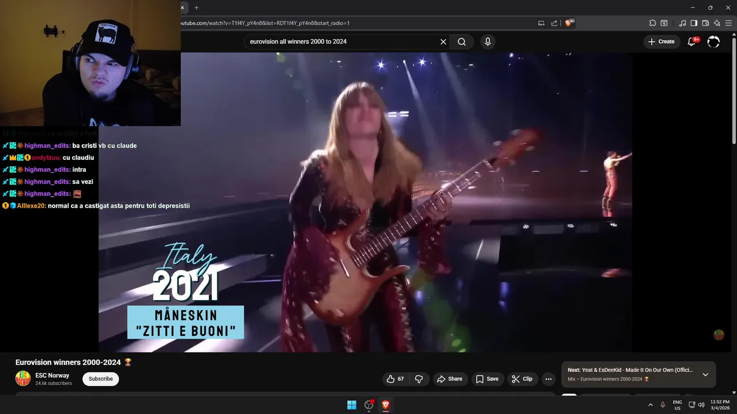Open Brave Wallet icon

point(705,23)
